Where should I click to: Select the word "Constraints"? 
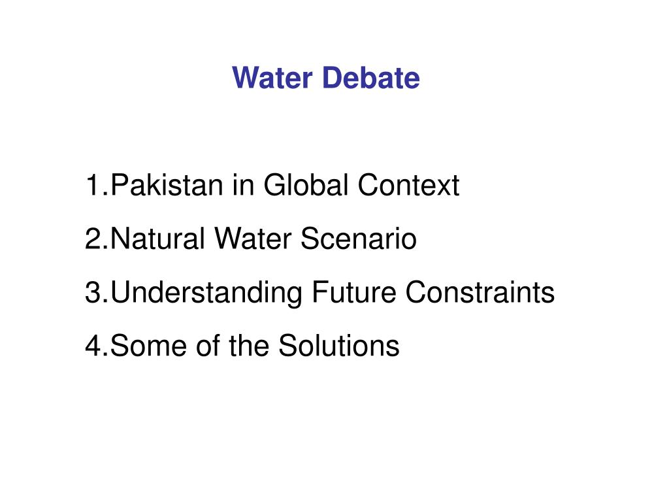point(480,292)
